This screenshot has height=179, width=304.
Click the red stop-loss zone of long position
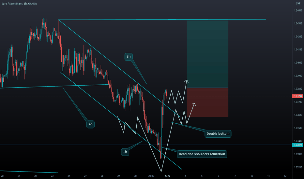(x=207, y=103)
